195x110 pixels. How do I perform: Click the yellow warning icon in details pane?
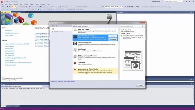pos(122,36)
